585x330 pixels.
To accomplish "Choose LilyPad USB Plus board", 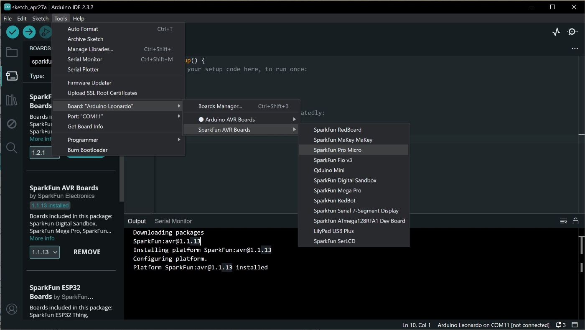I will pos(354,231).
